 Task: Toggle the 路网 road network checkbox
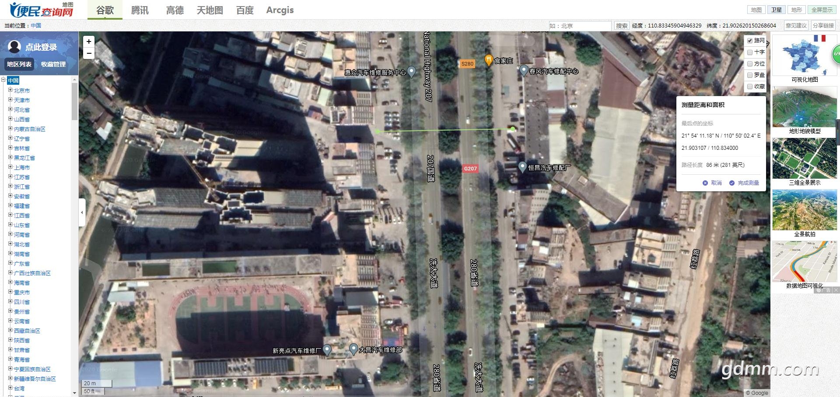tap(750, 41)
